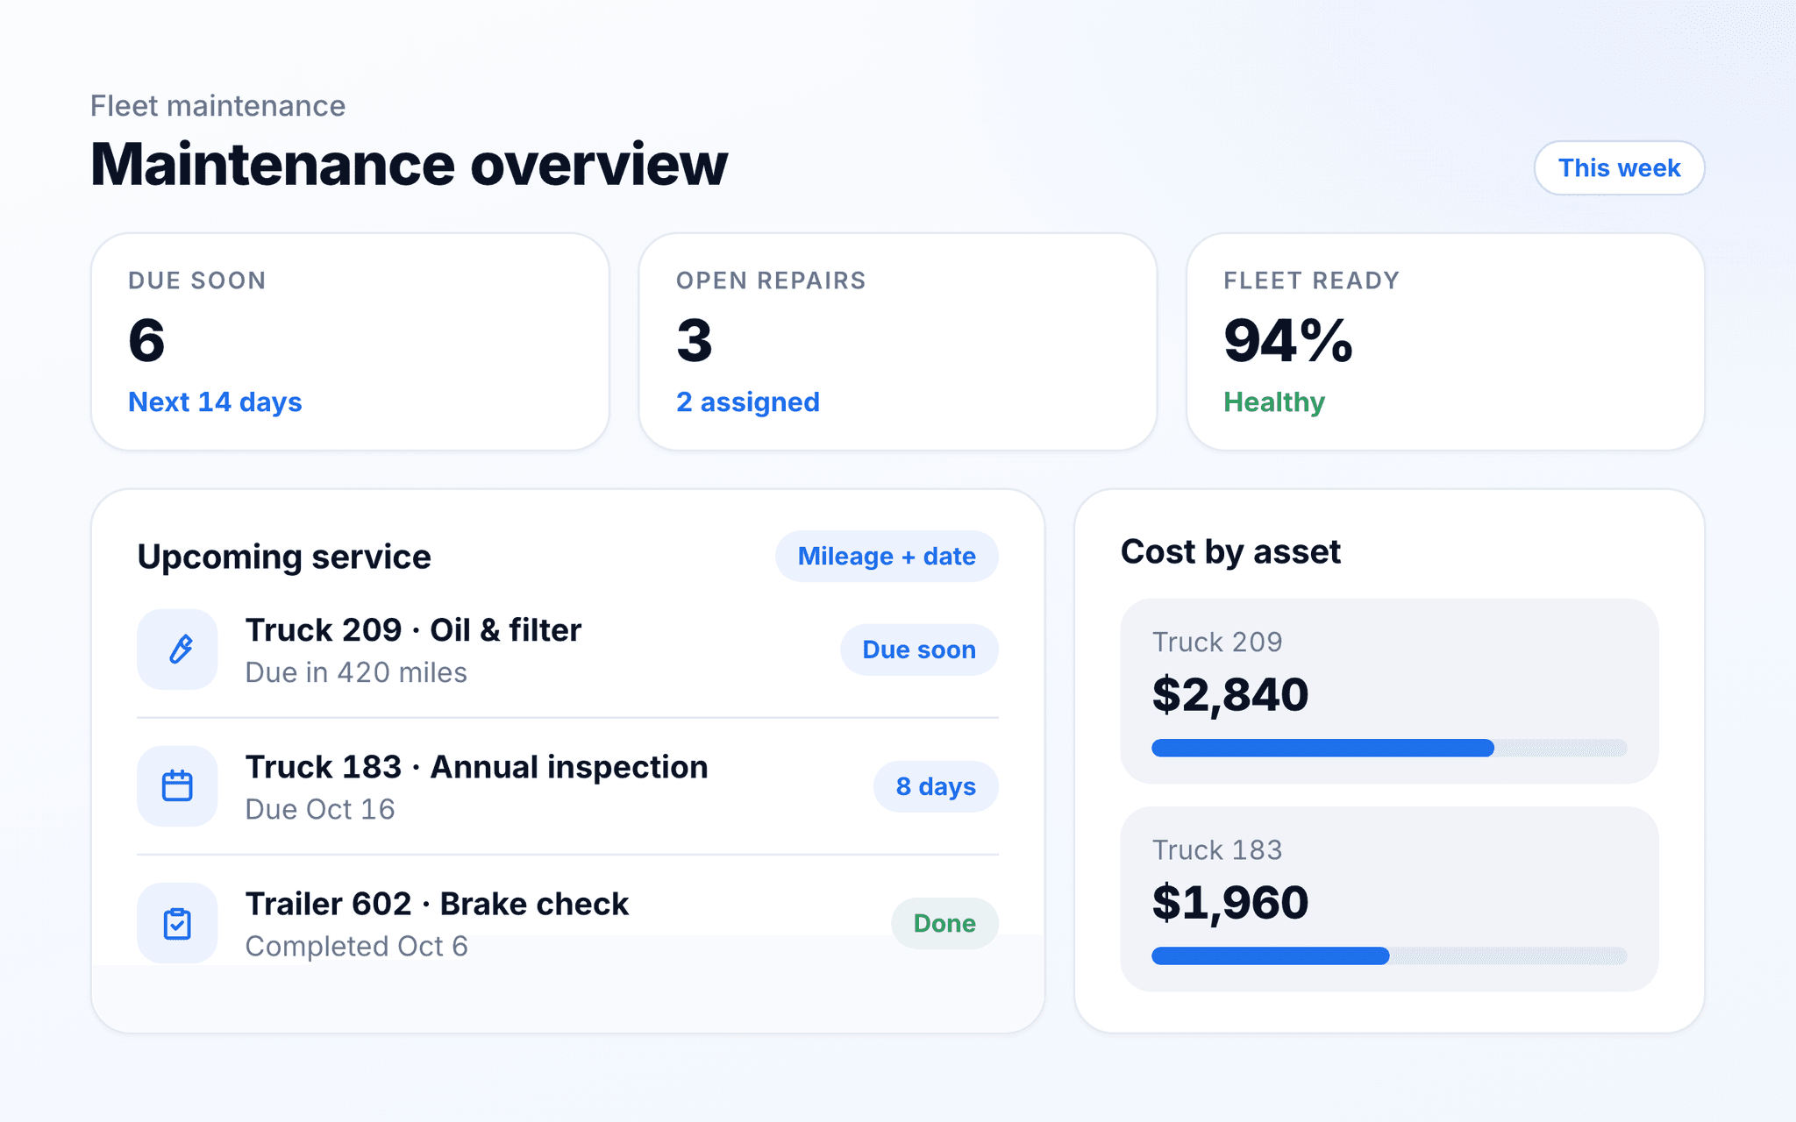Select Trailer 602 · Brake check row title
Image resolution: width=1796 pixels, height=1122 pixels.
(437, 903)
